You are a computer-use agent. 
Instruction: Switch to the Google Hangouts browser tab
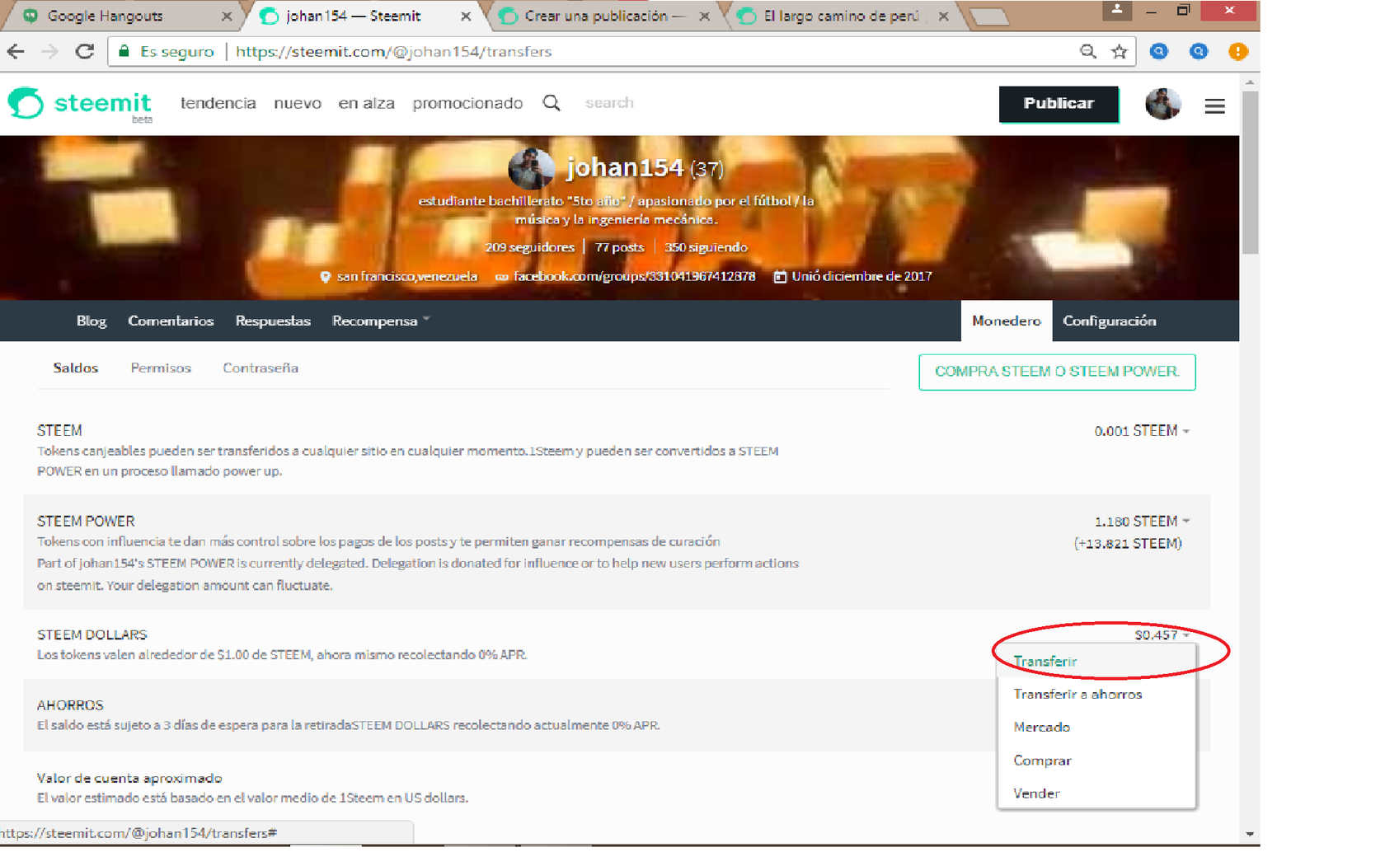tap(122, 16)
